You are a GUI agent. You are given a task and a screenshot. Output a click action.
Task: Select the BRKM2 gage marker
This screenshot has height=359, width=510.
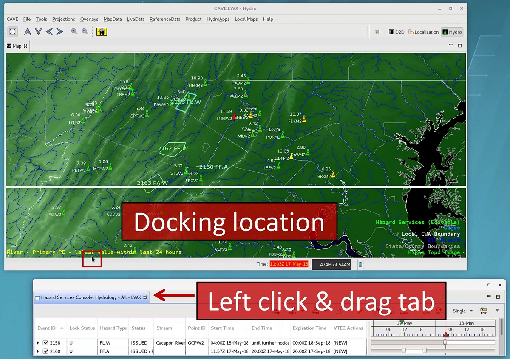coord(333,174)
